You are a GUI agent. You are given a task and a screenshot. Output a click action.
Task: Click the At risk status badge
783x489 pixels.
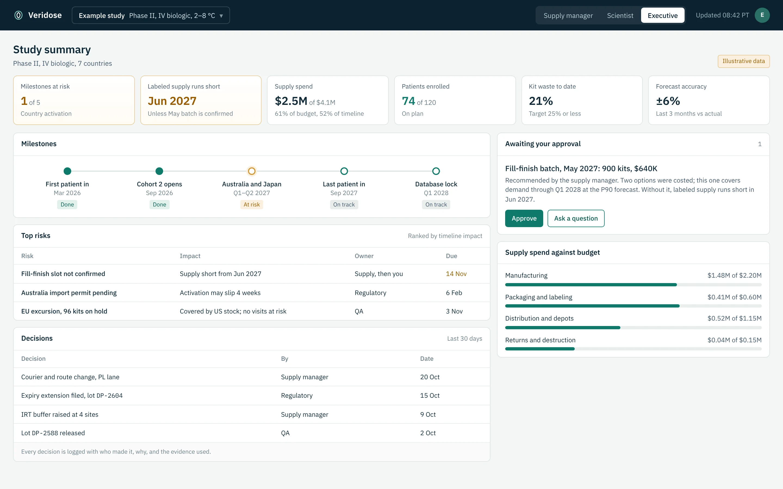point(252,204)
